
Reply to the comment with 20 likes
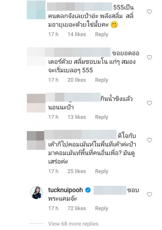tap(102, 80)
